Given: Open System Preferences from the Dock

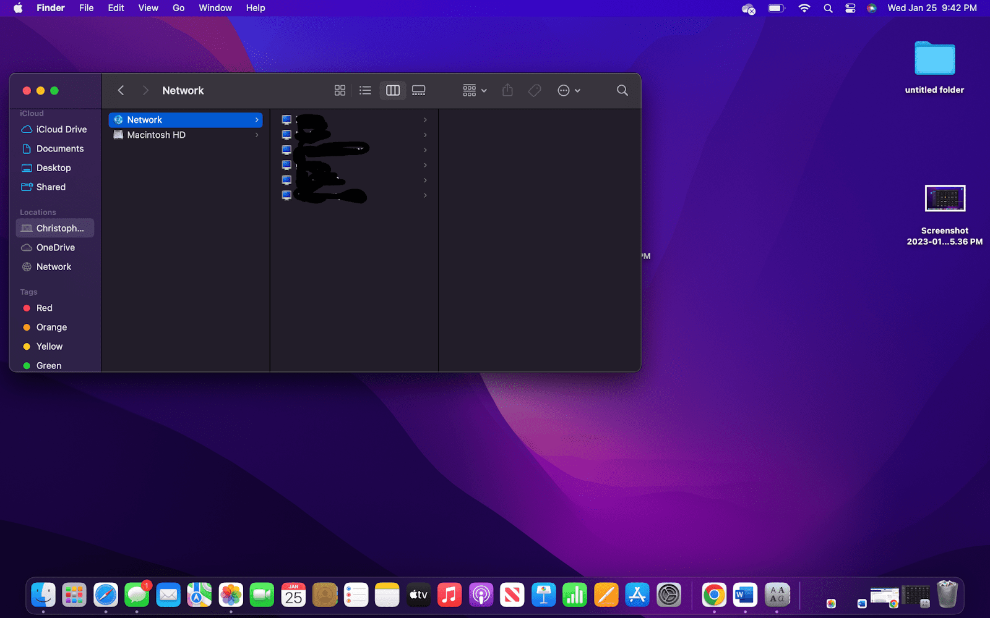Looking at the screenshot, I should [669, 595].
